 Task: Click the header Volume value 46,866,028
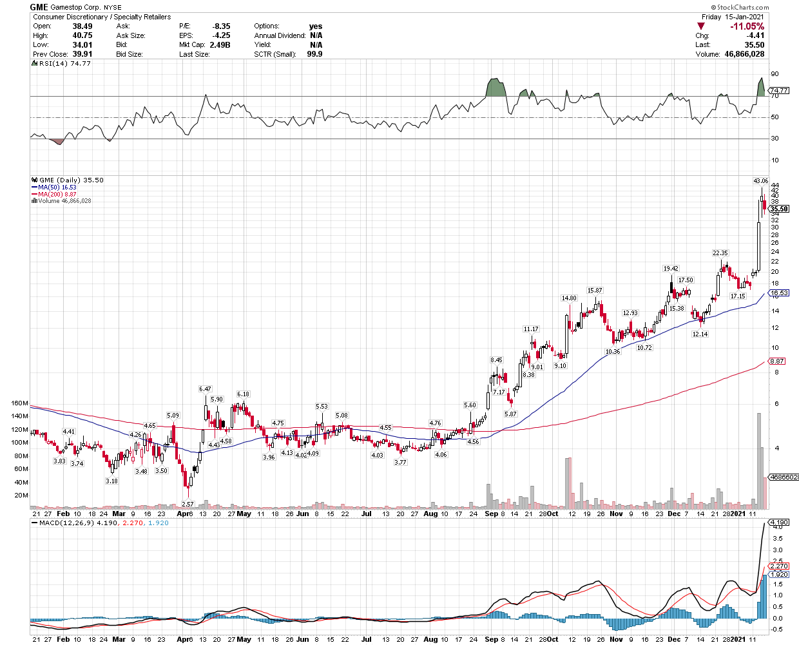745,54
